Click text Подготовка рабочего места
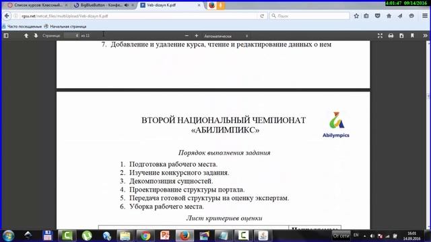431x242 pixels. point(174,164)
